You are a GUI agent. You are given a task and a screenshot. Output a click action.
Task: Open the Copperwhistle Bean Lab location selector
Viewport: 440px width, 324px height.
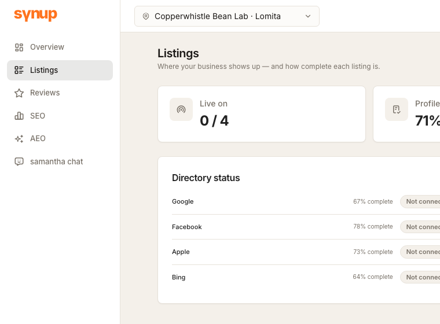227,16
